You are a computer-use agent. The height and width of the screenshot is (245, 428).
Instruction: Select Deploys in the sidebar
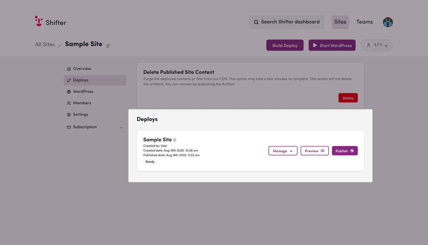(x=95, y=80)
